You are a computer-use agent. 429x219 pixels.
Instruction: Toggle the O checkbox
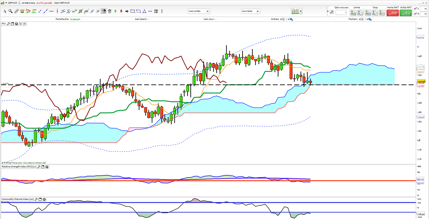pyautogui.click(x=416, y=14)
